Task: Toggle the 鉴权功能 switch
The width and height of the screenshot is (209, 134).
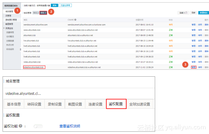Action: (x=38, y=126)
